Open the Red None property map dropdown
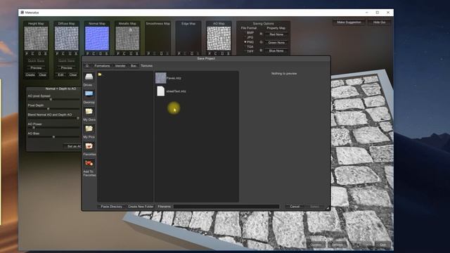This screenshot has width=450, height=253. pos(276,34)
